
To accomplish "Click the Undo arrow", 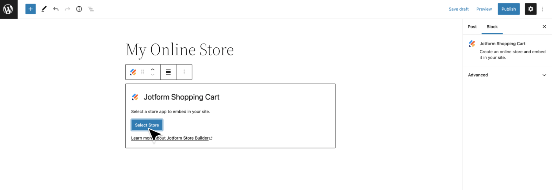I will click(56, 9).
